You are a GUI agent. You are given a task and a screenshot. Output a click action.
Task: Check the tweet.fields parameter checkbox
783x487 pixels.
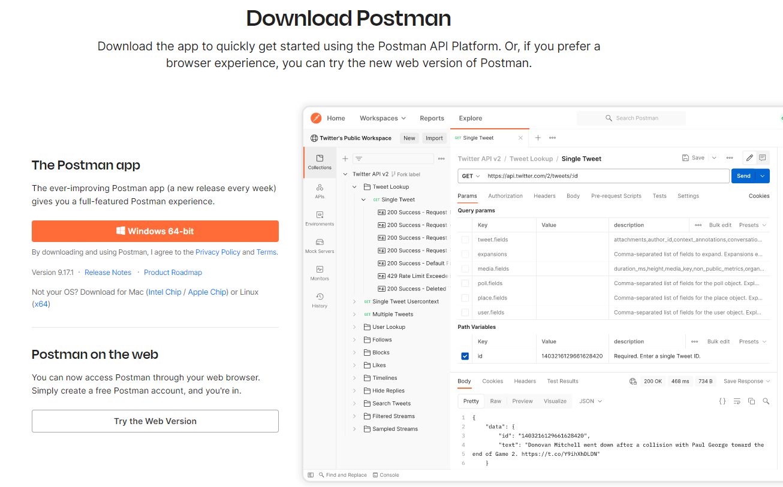tap(465, 240)
